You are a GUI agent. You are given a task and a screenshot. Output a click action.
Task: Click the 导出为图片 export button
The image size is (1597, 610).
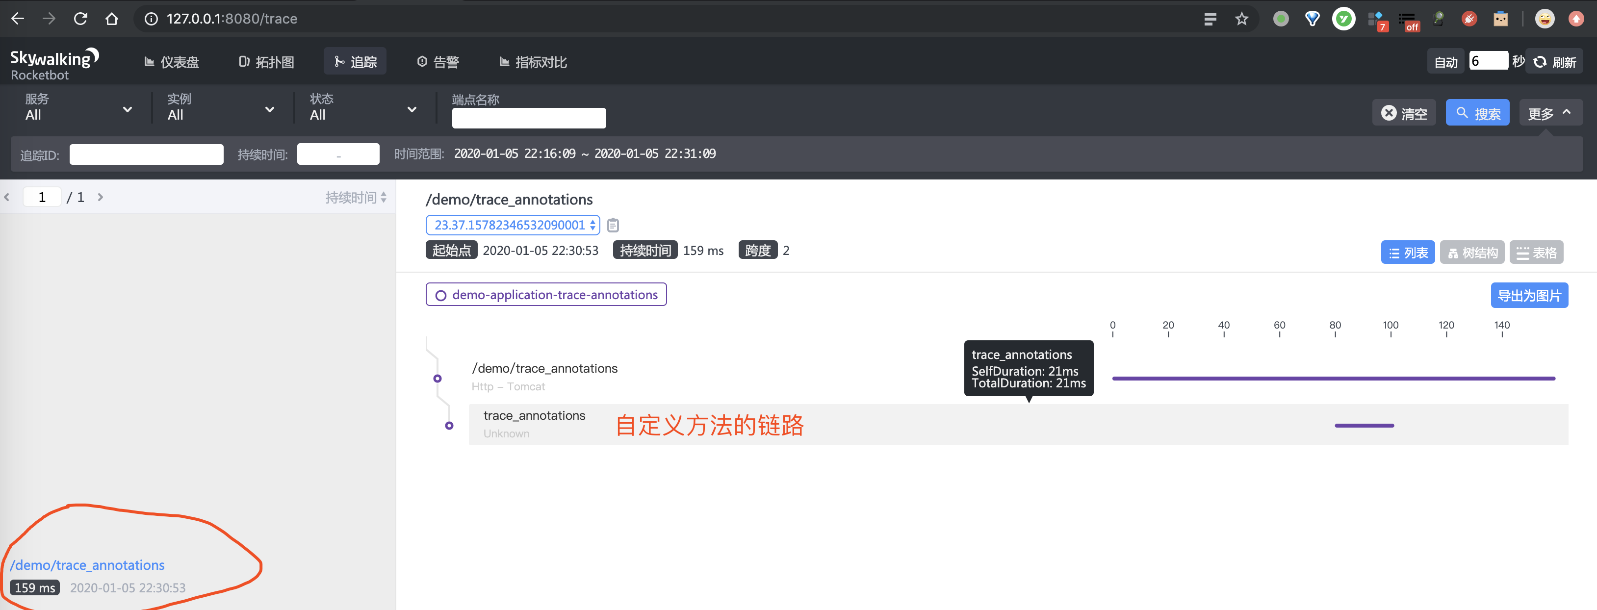(x=1529, y=296)
